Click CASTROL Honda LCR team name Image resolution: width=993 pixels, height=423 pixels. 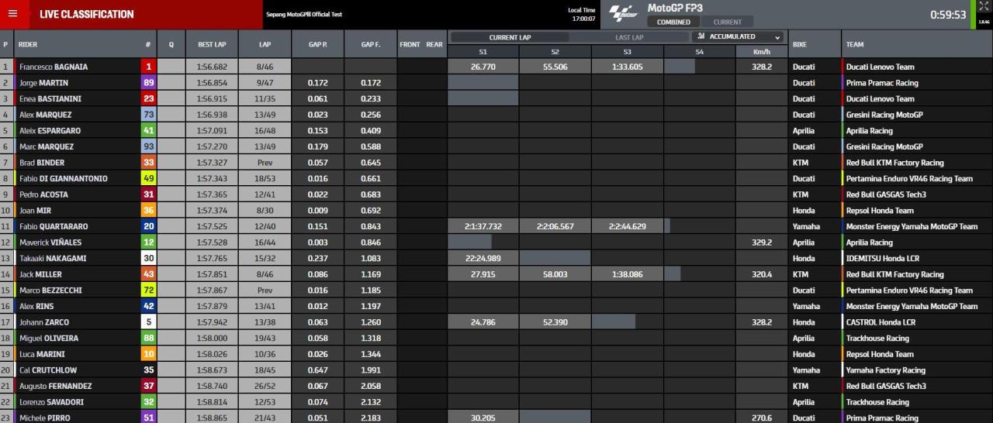click(881, 322)
